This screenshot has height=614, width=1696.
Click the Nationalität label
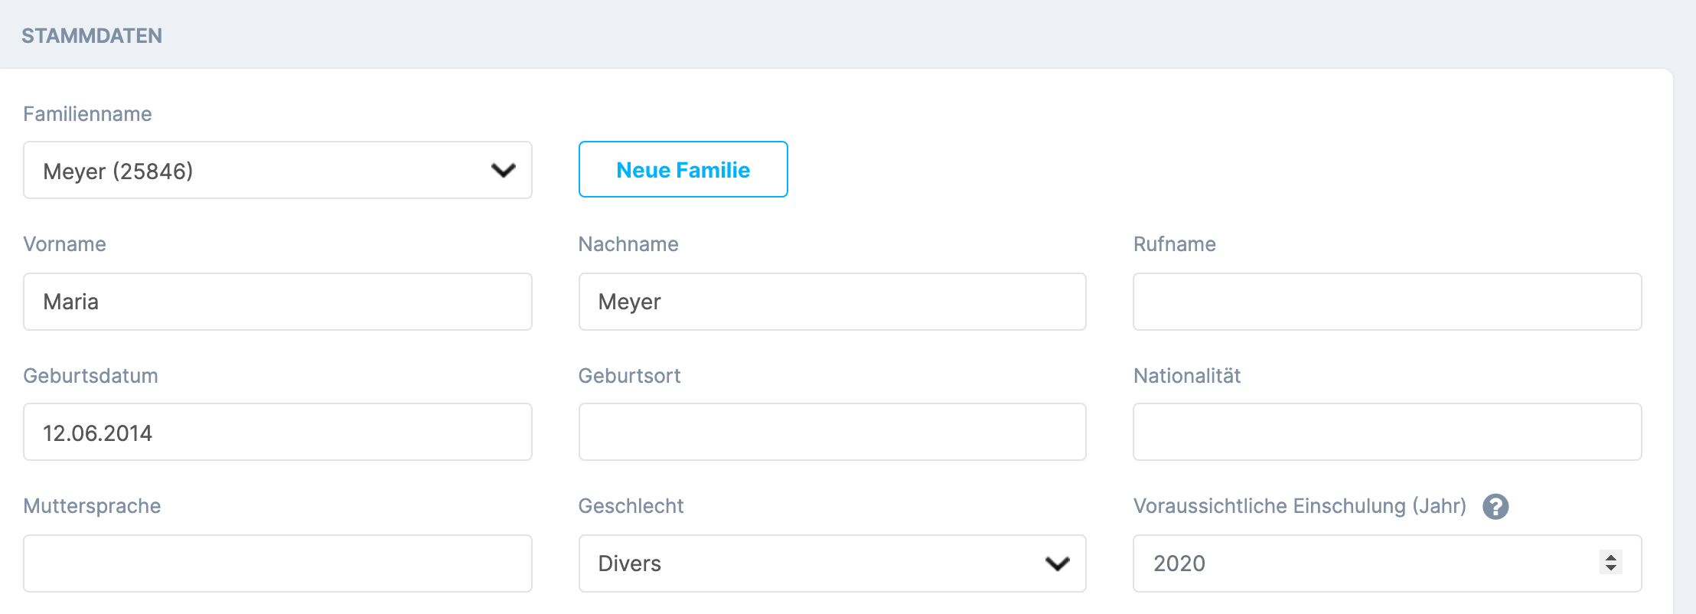click(x=1187, y=376)
